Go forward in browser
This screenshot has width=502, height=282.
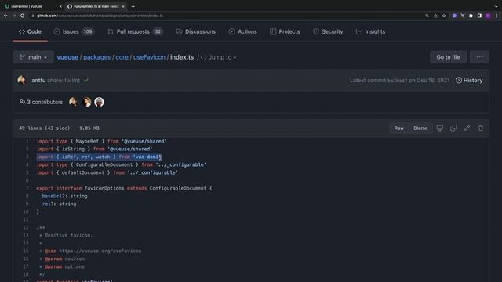(x=14, y=16)
